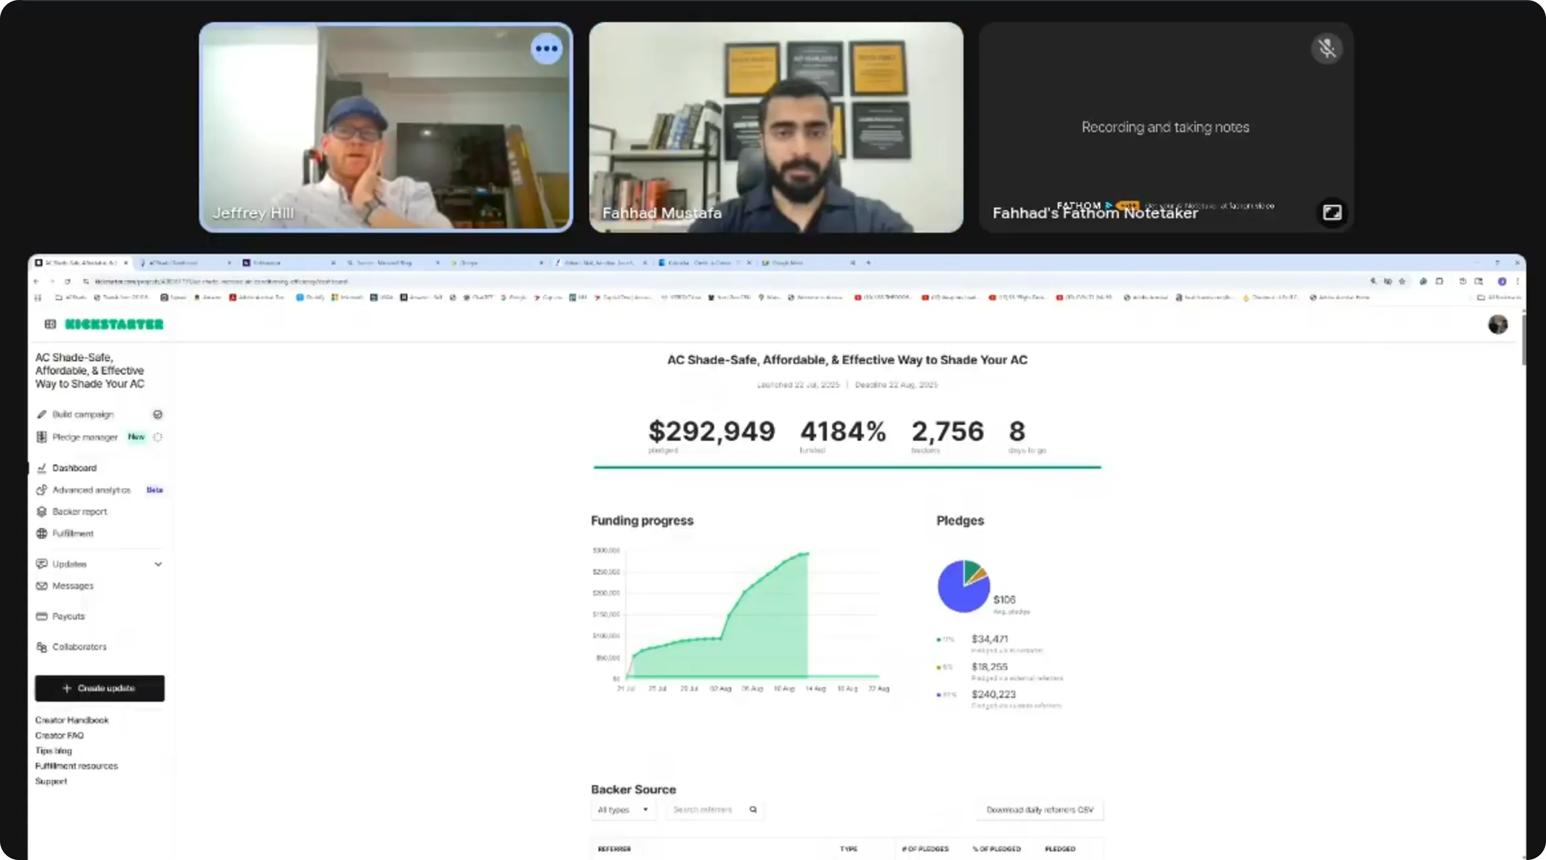Click the purple legend dot beside $240,223

coord(939,695)
